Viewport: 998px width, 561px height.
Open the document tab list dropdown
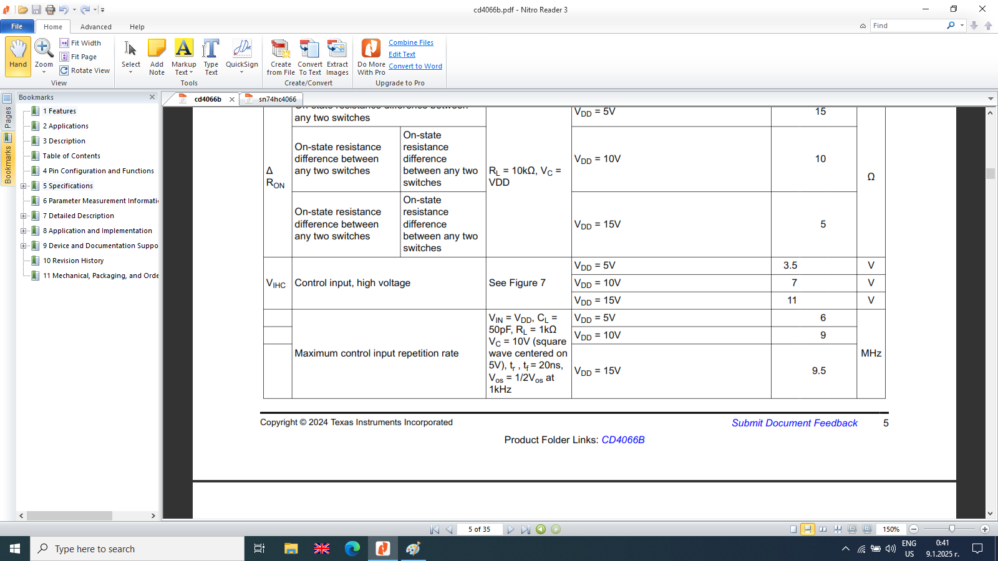991,98
